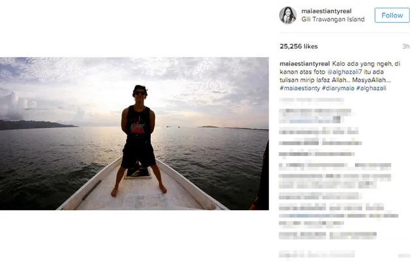Click the photo of man on boat
This screenshot has height=267, width=411.
[134, 133]
